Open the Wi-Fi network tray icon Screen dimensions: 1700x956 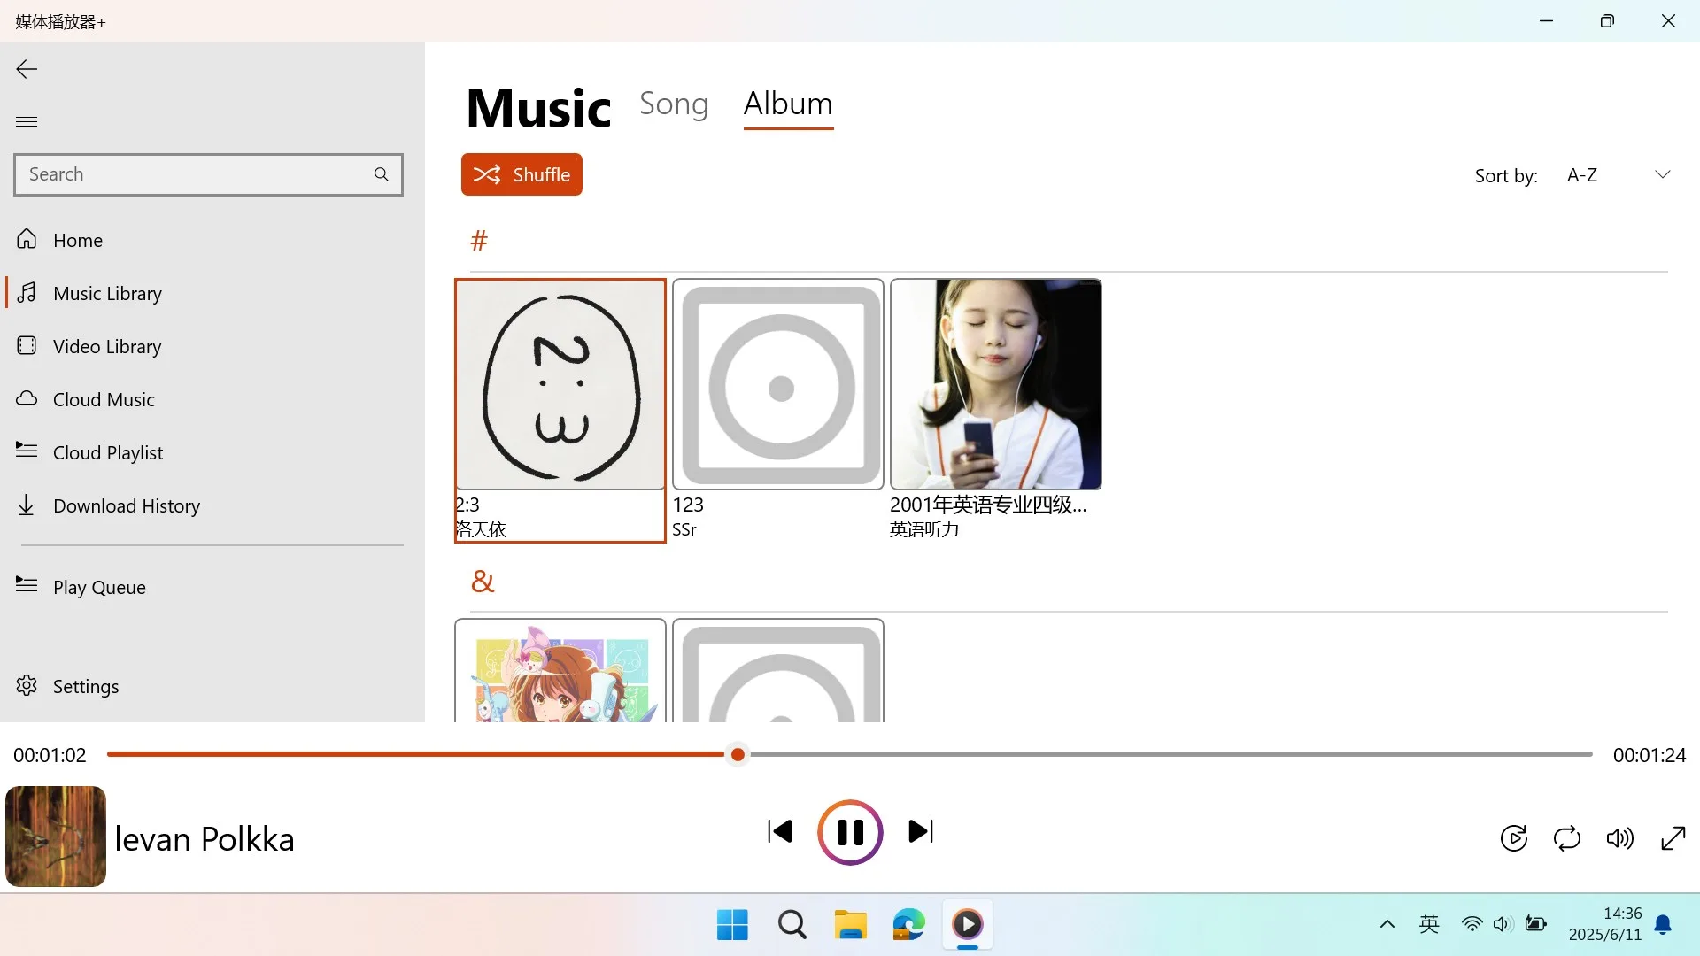click(x=1472, y=925)
